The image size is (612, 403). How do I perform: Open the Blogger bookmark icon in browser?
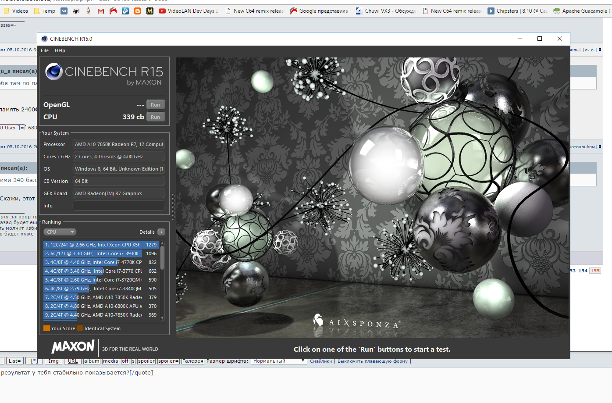tap(138, 11)
